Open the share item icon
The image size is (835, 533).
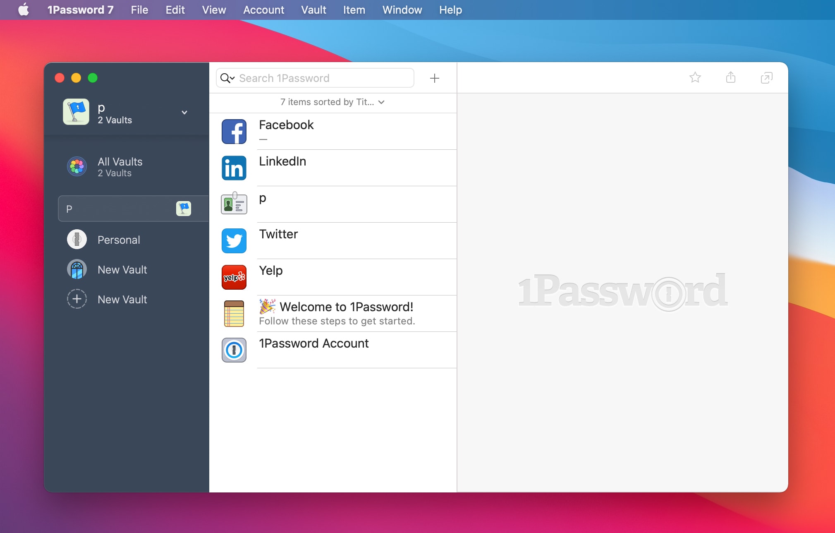pyautogui.click(x=730, y=78)
